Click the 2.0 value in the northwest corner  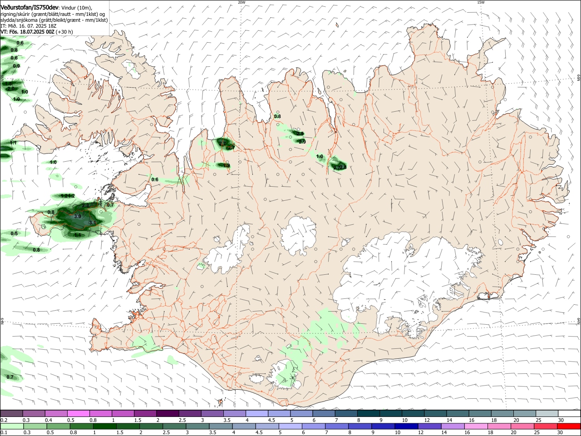tap(11, 89)
